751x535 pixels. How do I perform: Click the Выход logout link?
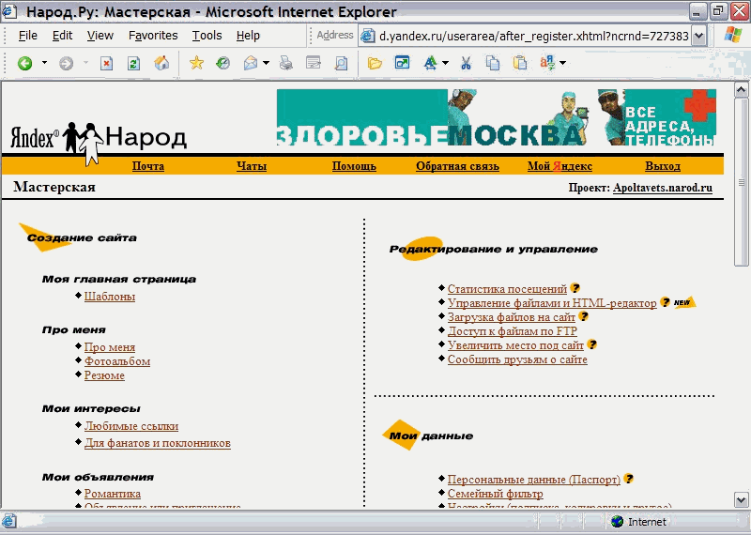click(x=663, y=166)
